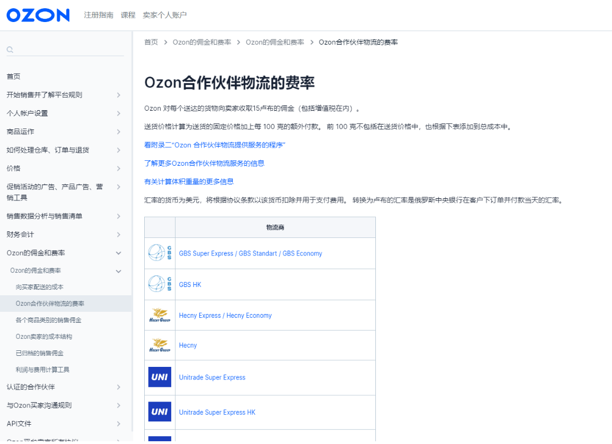Viewport: 612px width, 444px height.
Task: Click 了解更多Ozon合作伙伴物流服务的信息 link
Action: (204, 164)
